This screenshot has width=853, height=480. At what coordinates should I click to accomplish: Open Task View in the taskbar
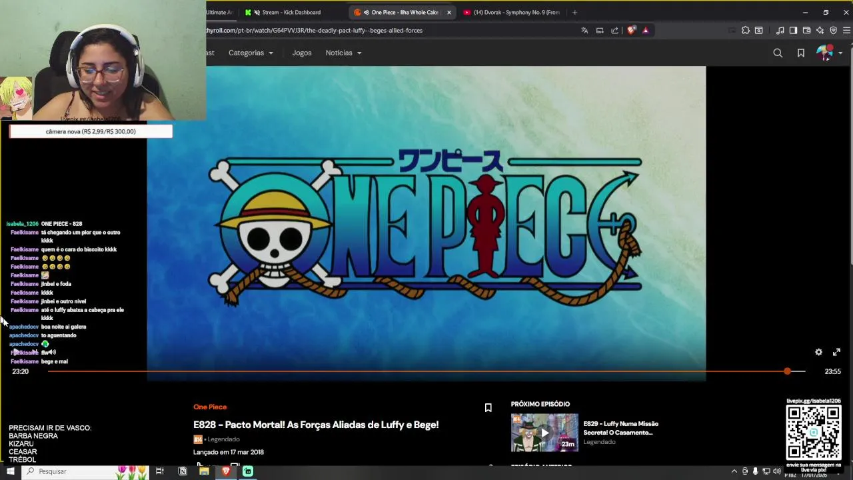tap(160, 471)
